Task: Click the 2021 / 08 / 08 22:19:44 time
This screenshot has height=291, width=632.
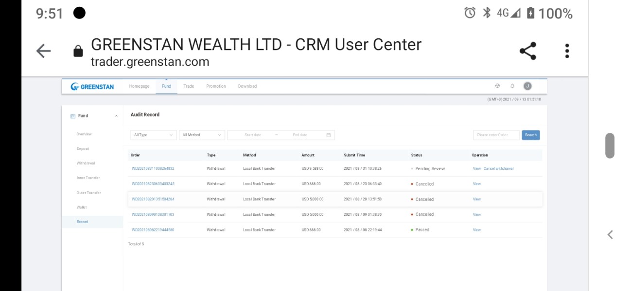Action: click(x=363, y=230)
